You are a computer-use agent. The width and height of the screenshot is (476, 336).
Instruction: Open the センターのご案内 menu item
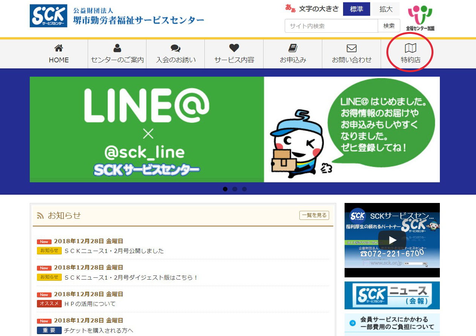click(117, 54)
